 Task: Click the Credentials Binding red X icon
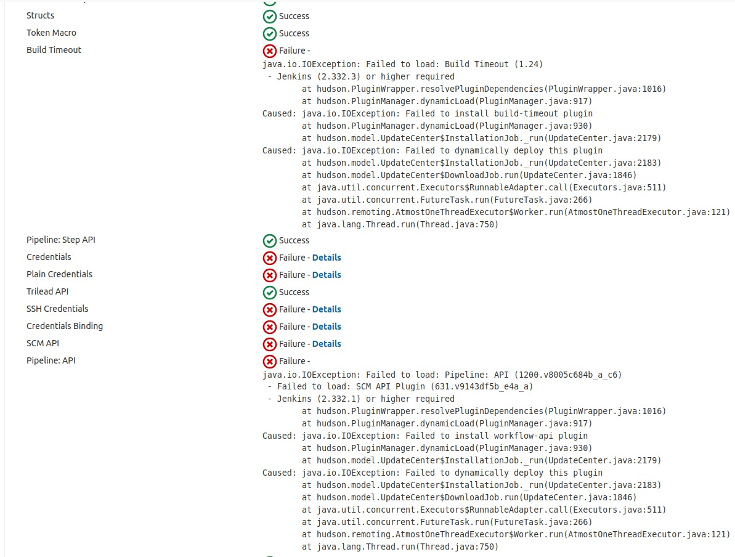coord(269,327)
